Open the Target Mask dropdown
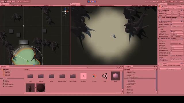This screenshot has height=103, width=184. pyautogui.click(x=177, y=47)
